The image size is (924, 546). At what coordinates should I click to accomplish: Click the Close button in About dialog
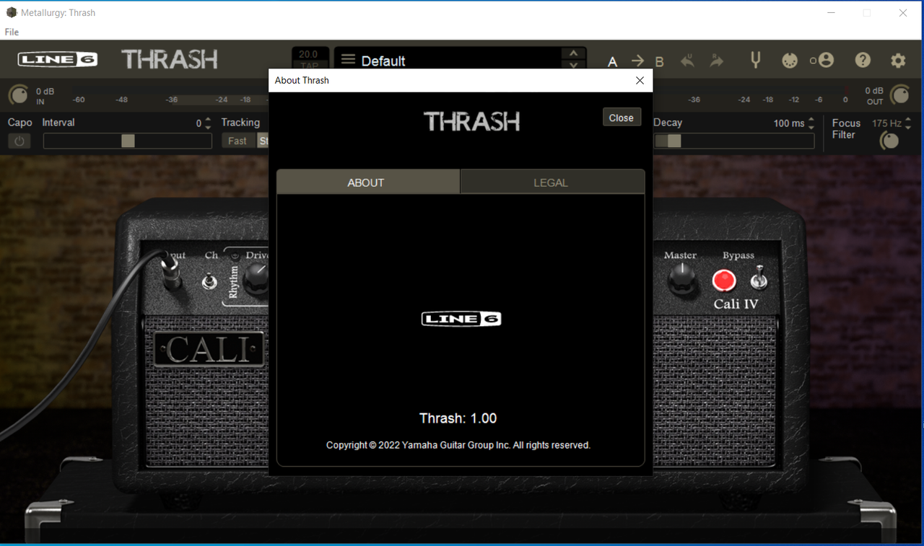pos(622,118)
